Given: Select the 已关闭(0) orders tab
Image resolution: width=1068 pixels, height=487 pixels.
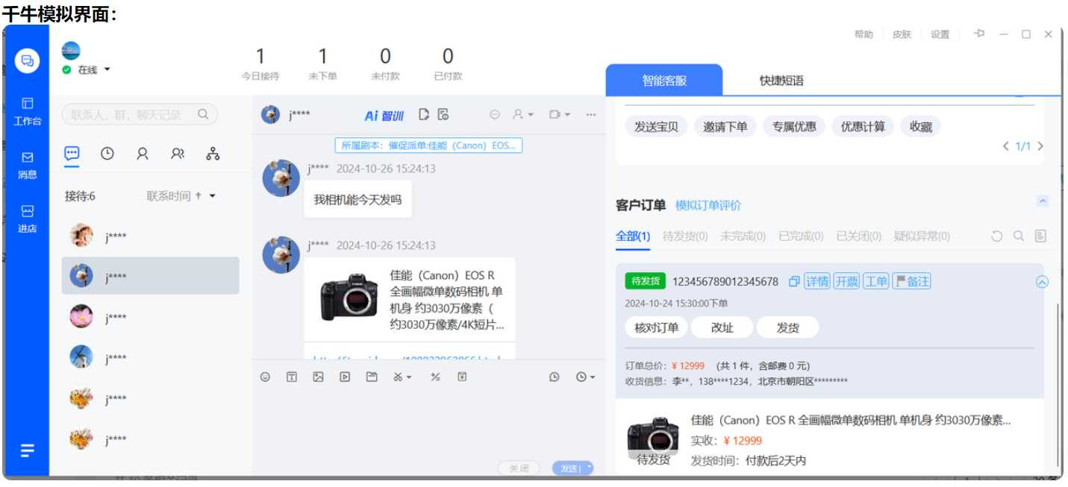Looking at the screenshot, I should 859,236.
